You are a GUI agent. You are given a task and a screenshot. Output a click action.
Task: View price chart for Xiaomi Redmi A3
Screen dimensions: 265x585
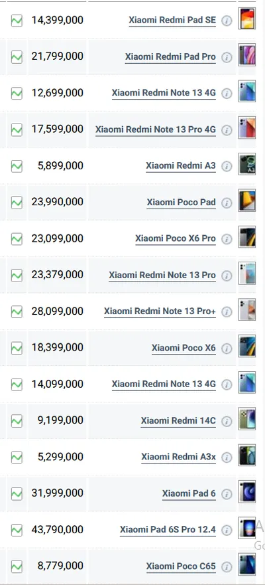[17, 166]
